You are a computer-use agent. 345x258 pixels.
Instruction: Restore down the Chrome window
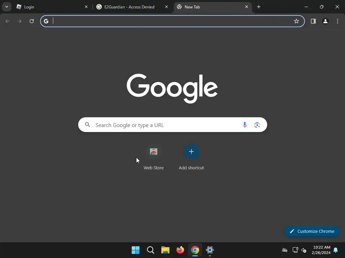tap(322, 7)
